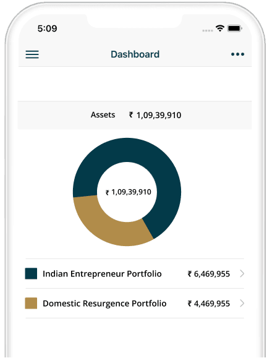
Task: Tap the total amount inside donut center
Action: pyautogui.click(x=129, y=192)
